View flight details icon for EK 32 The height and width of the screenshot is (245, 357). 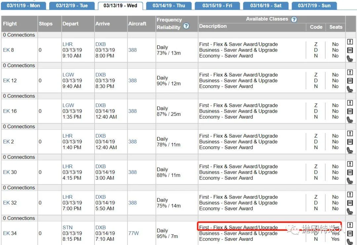[x=350, y=203]
